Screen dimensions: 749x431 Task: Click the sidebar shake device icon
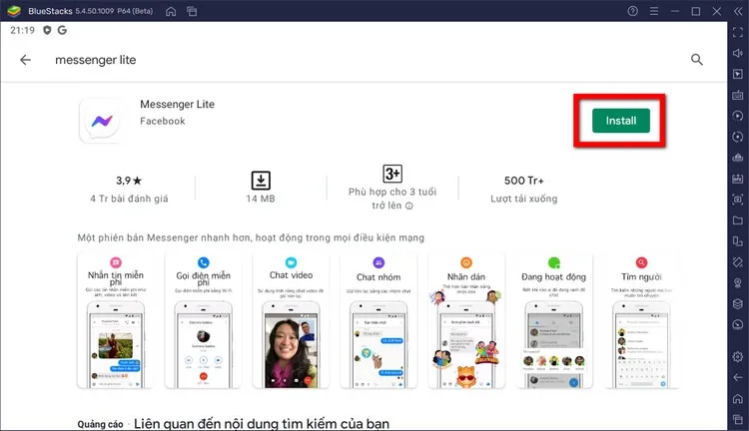(738, 262)
